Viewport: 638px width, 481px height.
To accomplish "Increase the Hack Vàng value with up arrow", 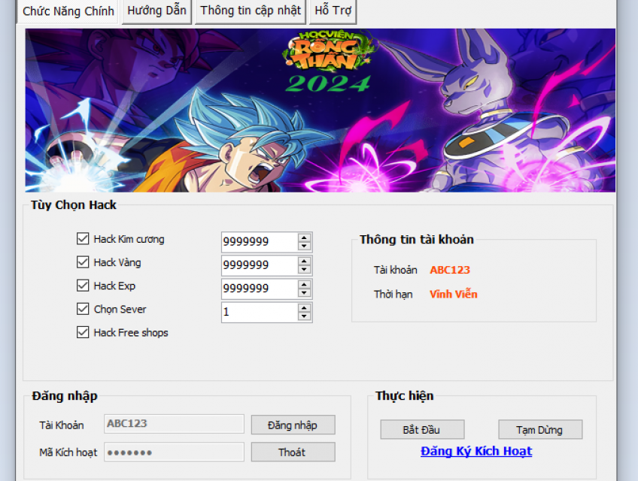I will [x=304, y=261].
